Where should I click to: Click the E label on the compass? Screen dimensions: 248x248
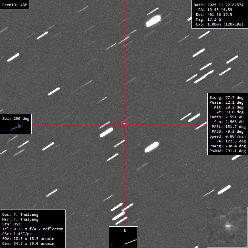112,244
